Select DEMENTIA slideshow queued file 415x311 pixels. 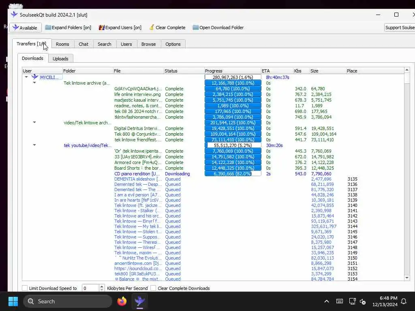point(138,179)
